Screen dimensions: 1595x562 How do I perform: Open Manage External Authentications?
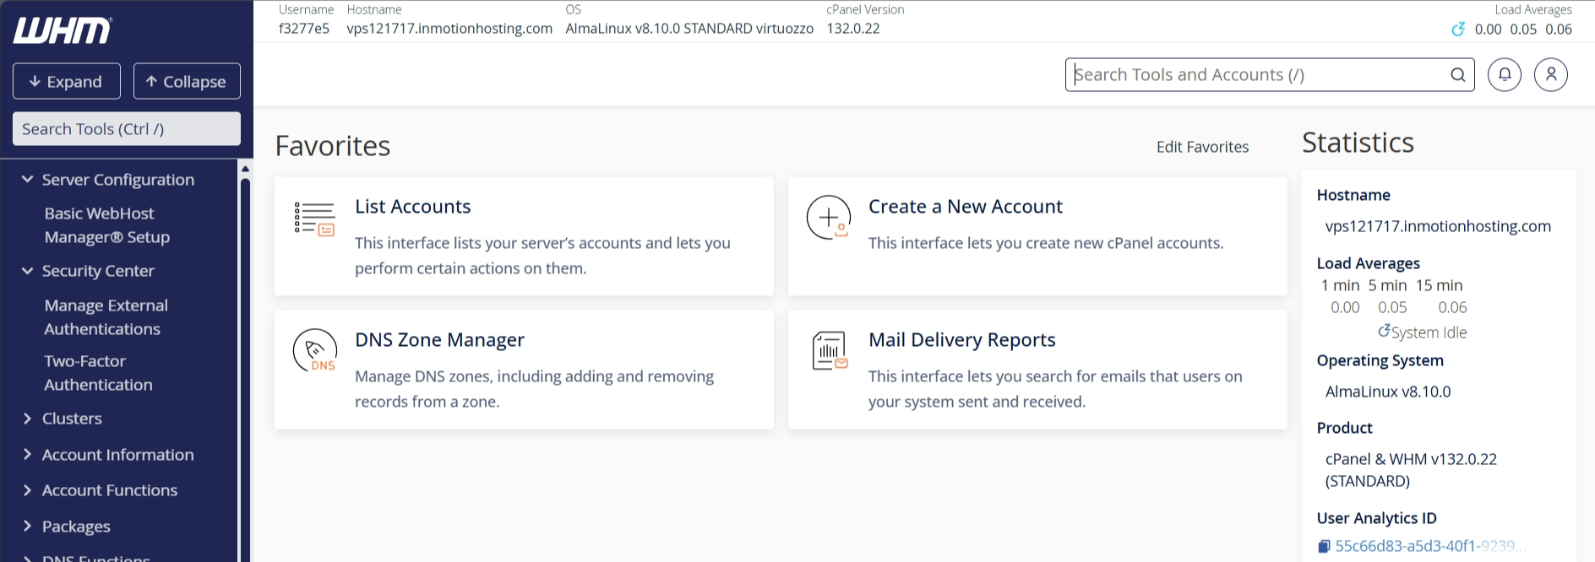click(106, 317)
